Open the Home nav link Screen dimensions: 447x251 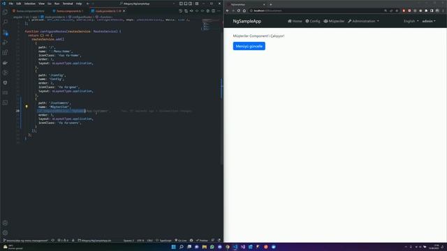pyautogui.click(x=295, y=21)
